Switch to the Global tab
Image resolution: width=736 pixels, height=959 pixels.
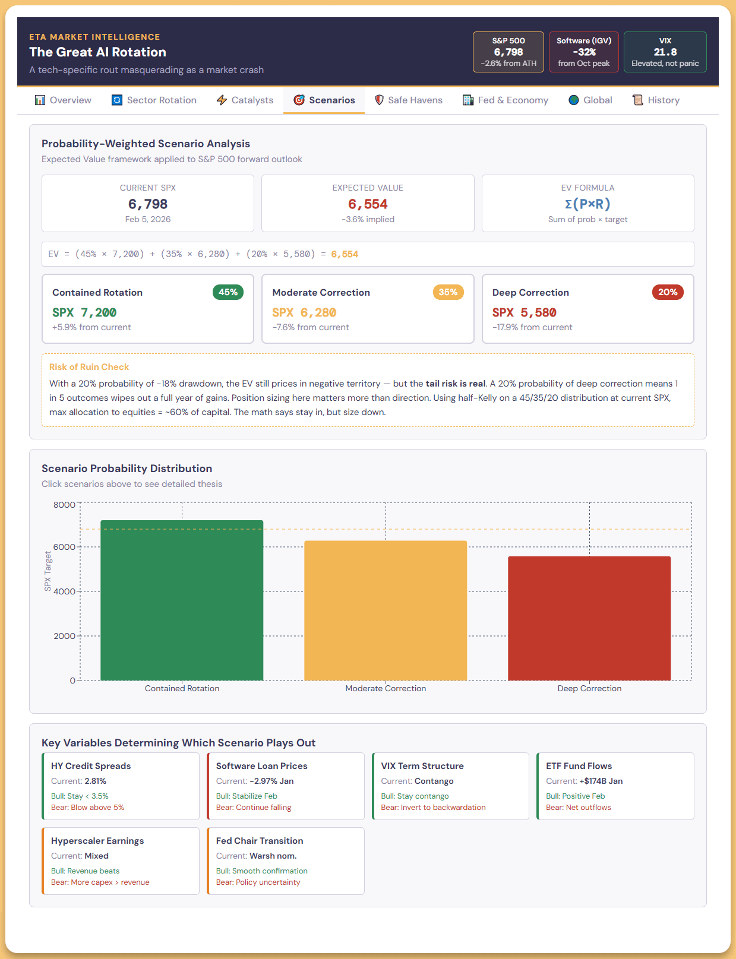click(590, 100)
